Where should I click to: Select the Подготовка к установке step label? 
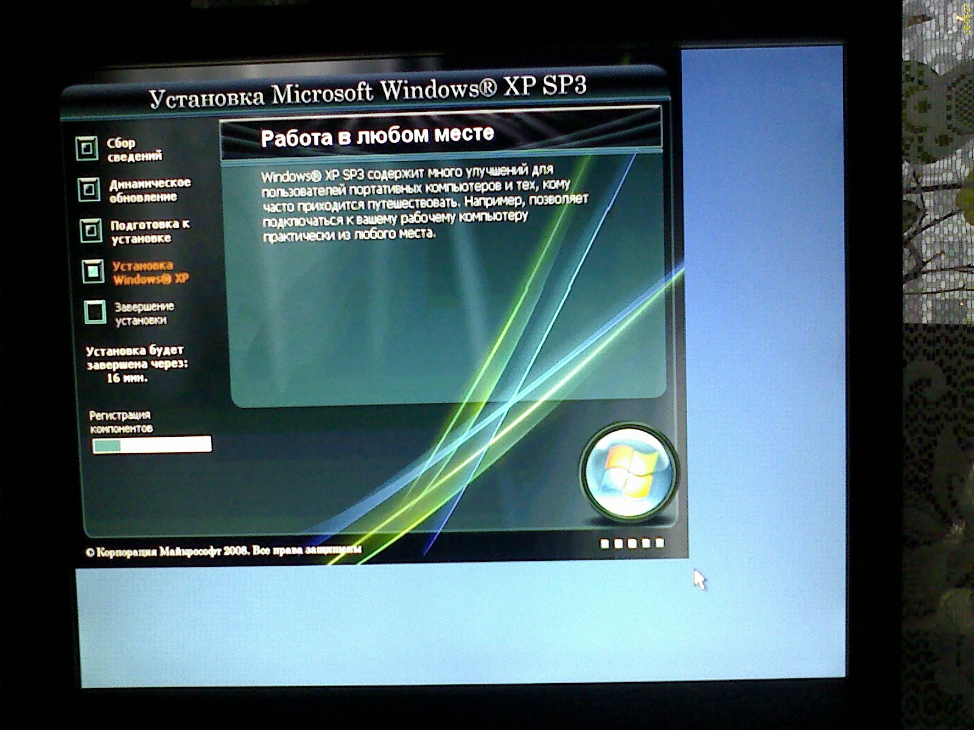[x=150, y=231]
